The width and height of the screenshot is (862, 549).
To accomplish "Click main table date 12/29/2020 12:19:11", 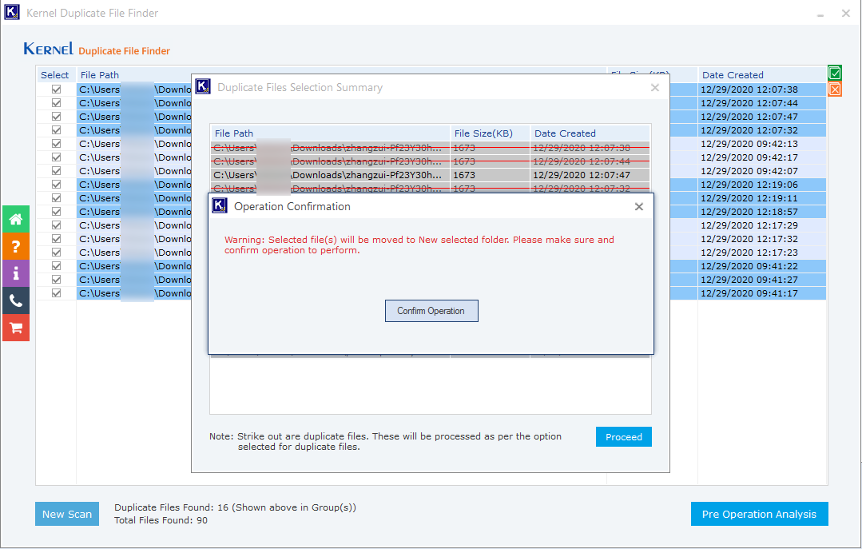I will 749,198.
